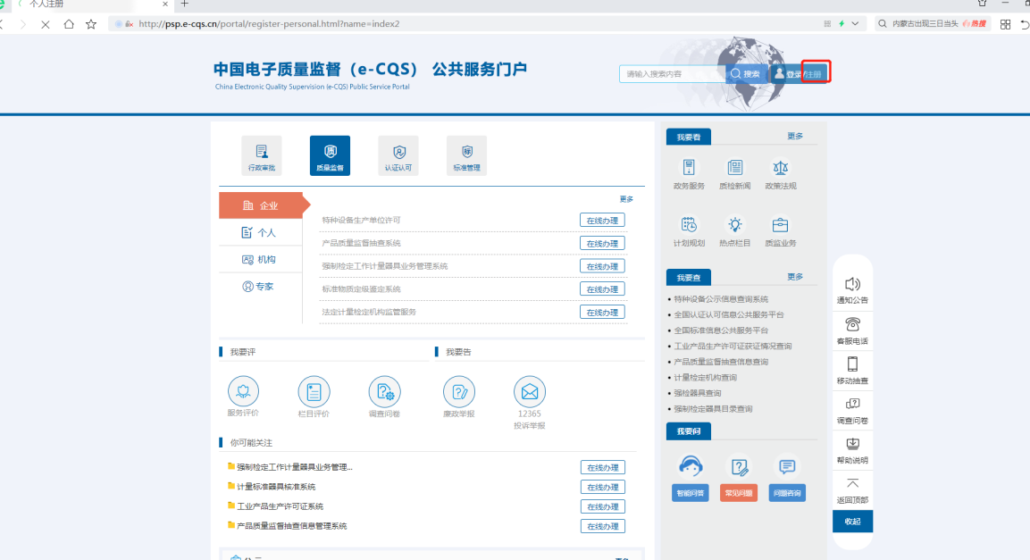Open 工业产品生产许可证获证情况查询 link
Image resolution: width=1030 pixels, height=560 pixels.
coord(733,346)
